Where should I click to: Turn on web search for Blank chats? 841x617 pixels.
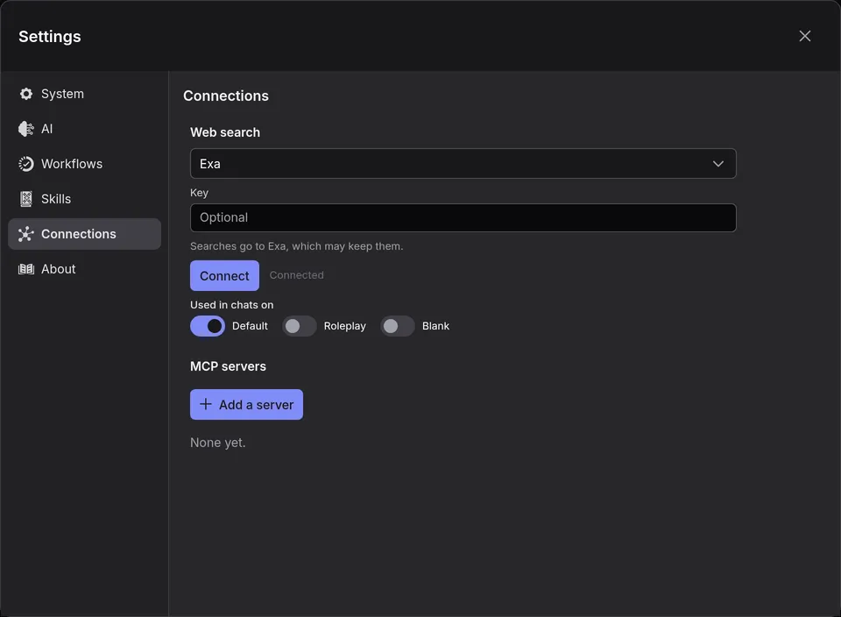(x=398, y=326)
